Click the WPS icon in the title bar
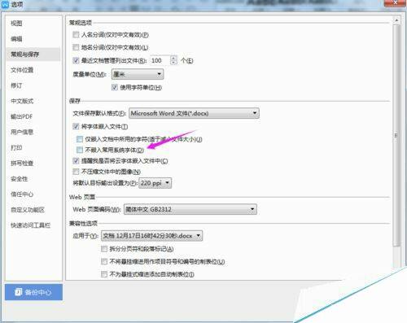 click(5, 4)
